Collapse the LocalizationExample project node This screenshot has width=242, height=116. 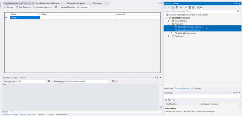pos(166,18)
